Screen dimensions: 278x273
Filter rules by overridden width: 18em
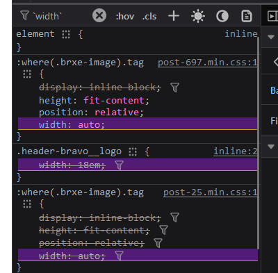pyautogui.click(x=120, y=165)
